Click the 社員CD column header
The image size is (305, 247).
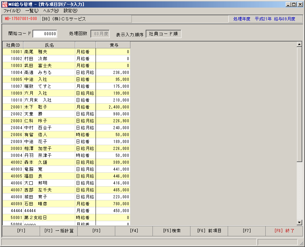click(13, 45)
